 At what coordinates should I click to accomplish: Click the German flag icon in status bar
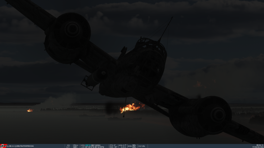pos(4,146)
